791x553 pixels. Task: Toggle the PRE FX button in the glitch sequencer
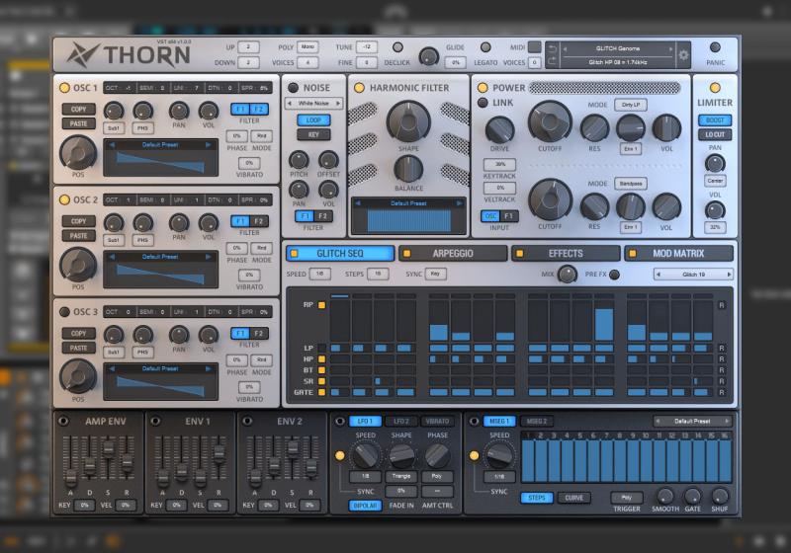[x=614, y=275]
